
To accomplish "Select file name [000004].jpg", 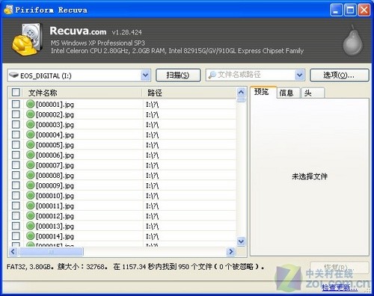I will (55, 135).
